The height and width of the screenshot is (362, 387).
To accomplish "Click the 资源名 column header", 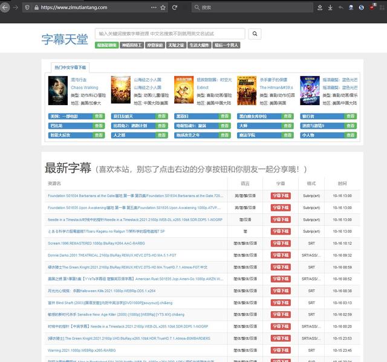I will [54, 184].
